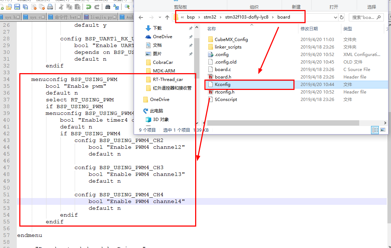Open the address bar history dropdown
This screenshot has width=391, height=248.
pos(336,17)
